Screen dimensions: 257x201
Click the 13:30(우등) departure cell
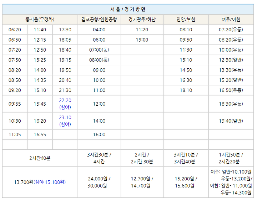[231, 70]
